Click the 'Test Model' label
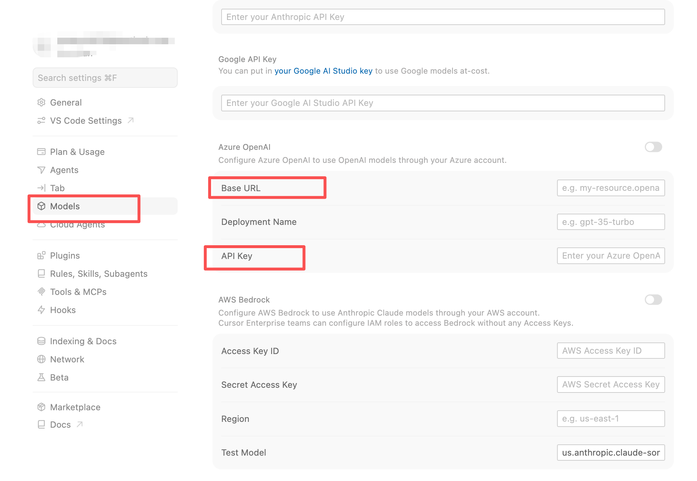Viewport: 697px width, 481px height. coord(244,453)
